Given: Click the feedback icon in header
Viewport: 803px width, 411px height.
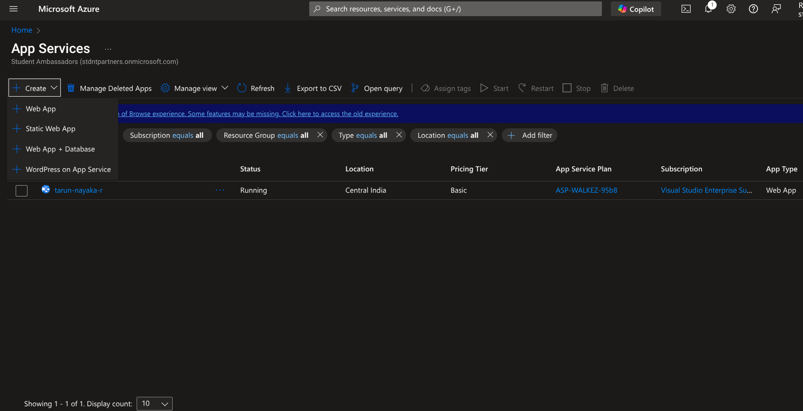Looking at the screenshot, I should pos(776,9).
